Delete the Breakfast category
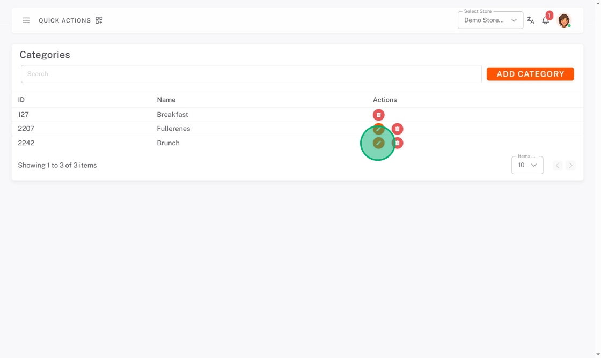This screenshot has height=358, width=601. coord(378,115)
